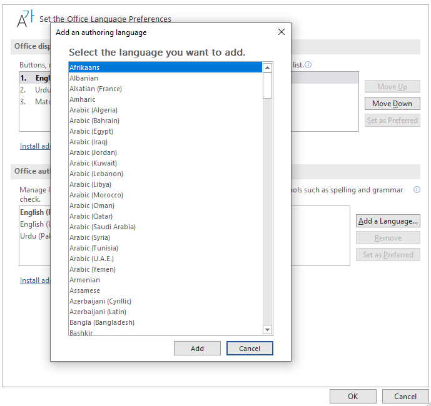The height and width of the screenshot is (406, 431).
Task: Select first display language entry Engl
Action: [35, 78]
